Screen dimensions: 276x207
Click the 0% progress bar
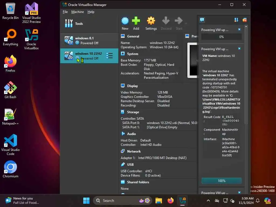tap(222, 37)
